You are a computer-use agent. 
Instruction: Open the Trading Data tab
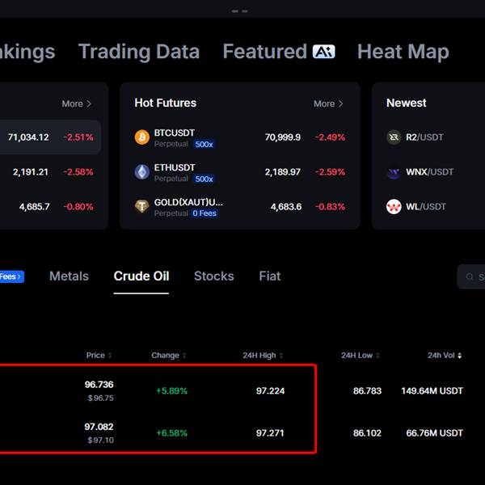tap(139, 52)
